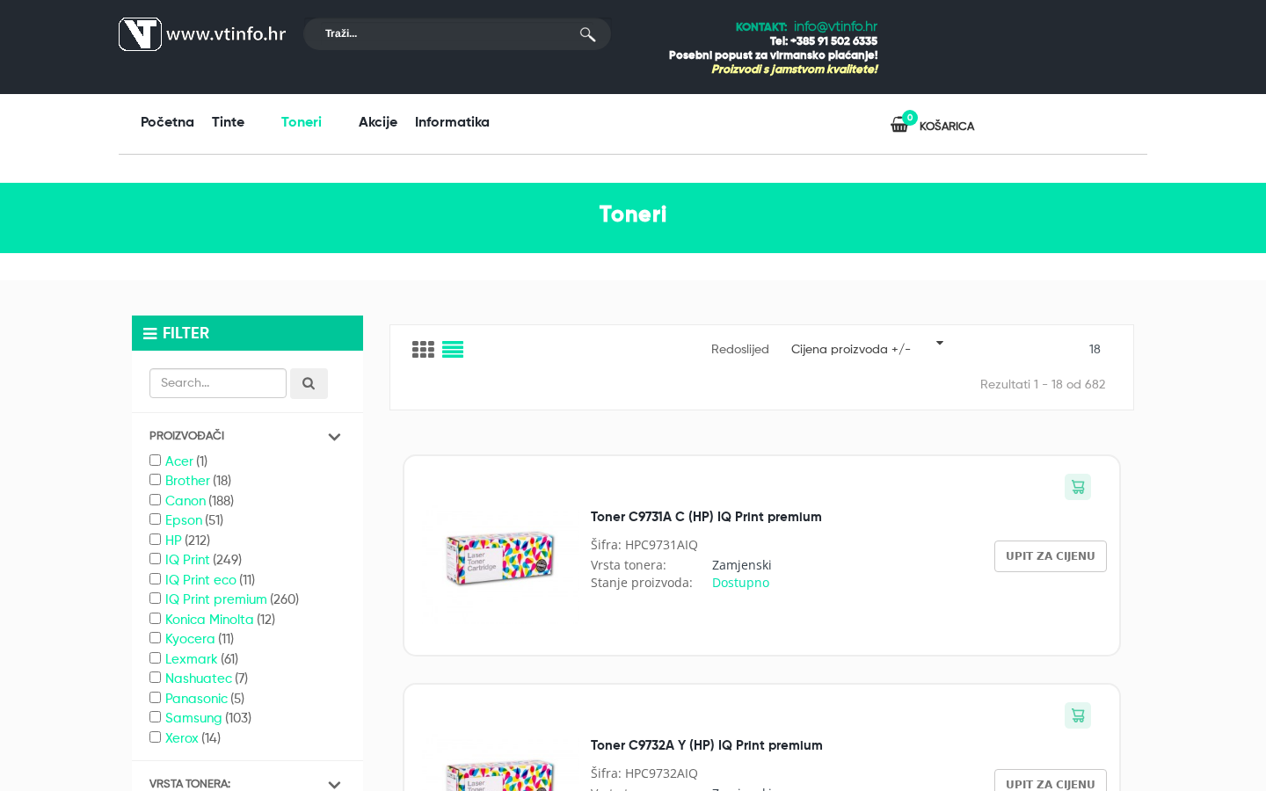Select the Kyocera checkbox
Screen dimensions: 1266x791
pyautogui.click(x=155, y=638)
